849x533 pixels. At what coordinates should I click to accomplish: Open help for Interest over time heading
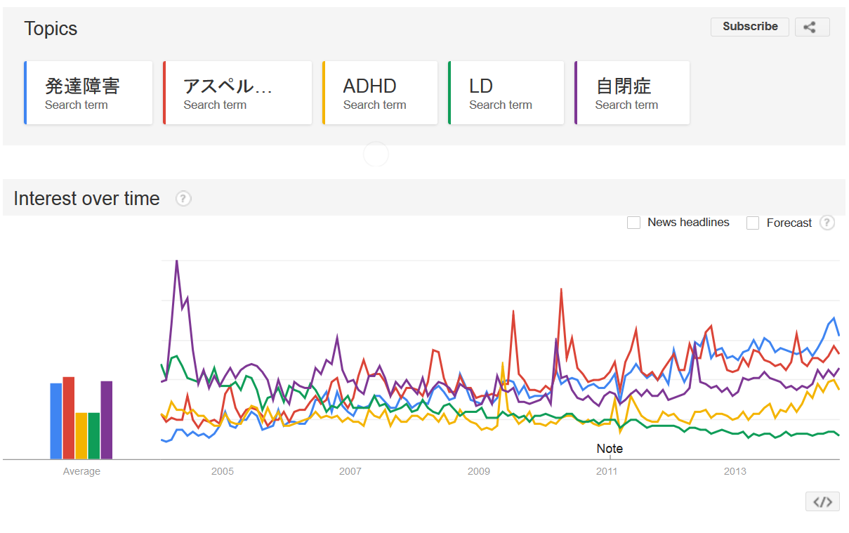coord(183,199)
